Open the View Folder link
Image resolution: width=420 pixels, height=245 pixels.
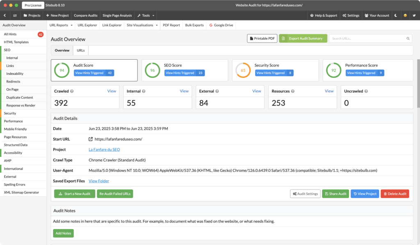(x=99, y=181)
